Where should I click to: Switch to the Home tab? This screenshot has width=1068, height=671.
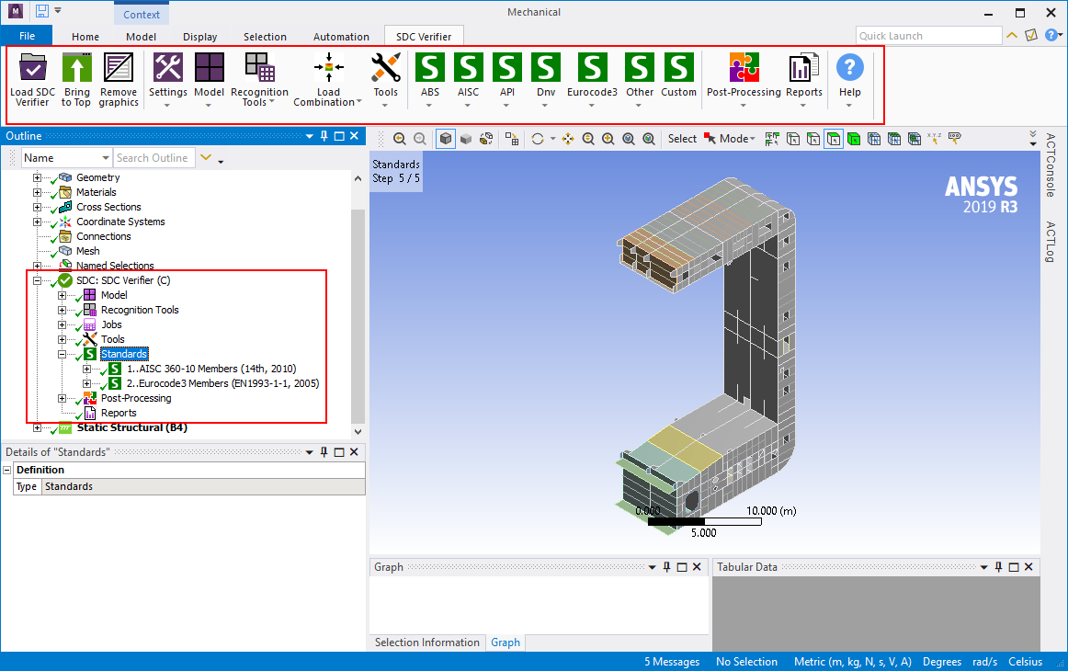(x=85, y=37)
